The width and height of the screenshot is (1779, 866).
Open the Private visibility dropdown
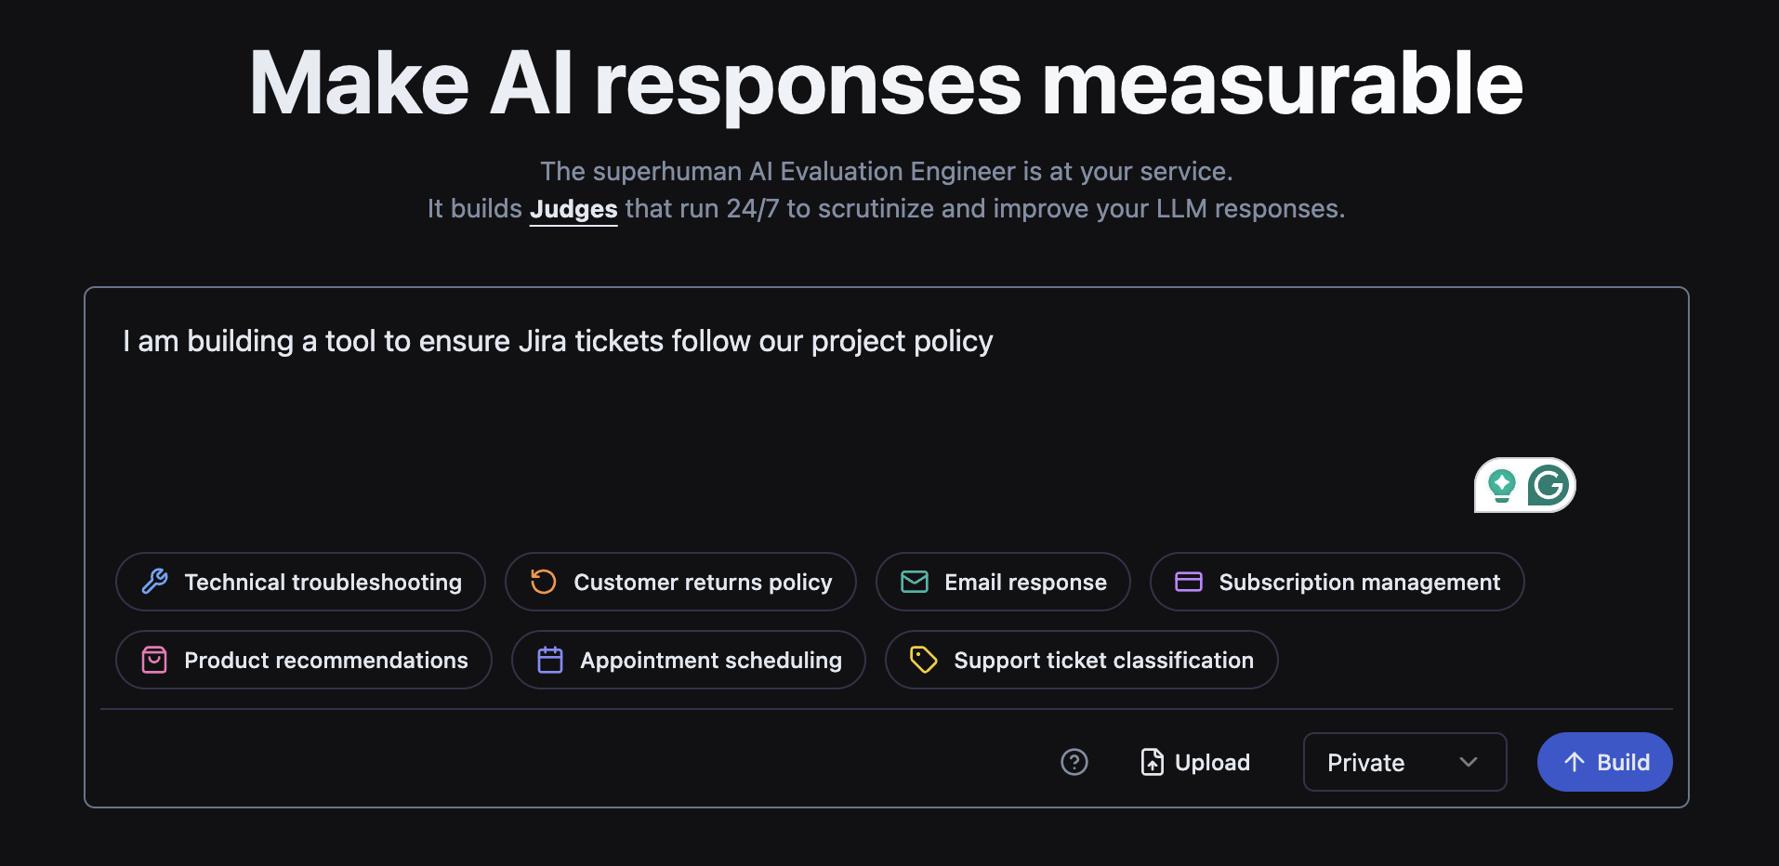1403,762
